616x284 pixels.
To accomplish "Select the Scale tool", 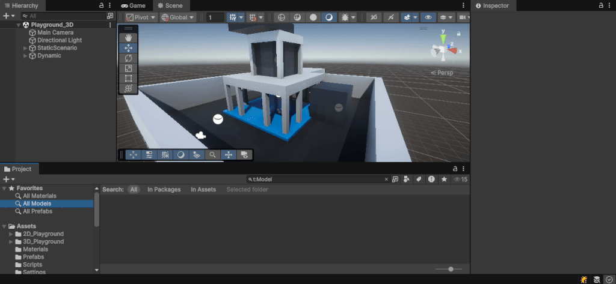I will pos(128,68).
